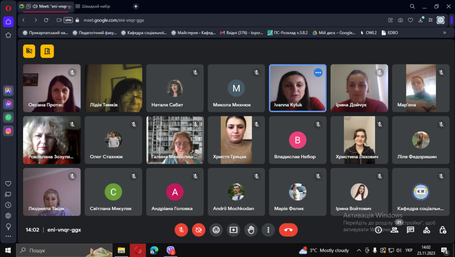Viewport: 455px width, 257px height.
Task: Open host controls lock icon
Action: (443, 230)
